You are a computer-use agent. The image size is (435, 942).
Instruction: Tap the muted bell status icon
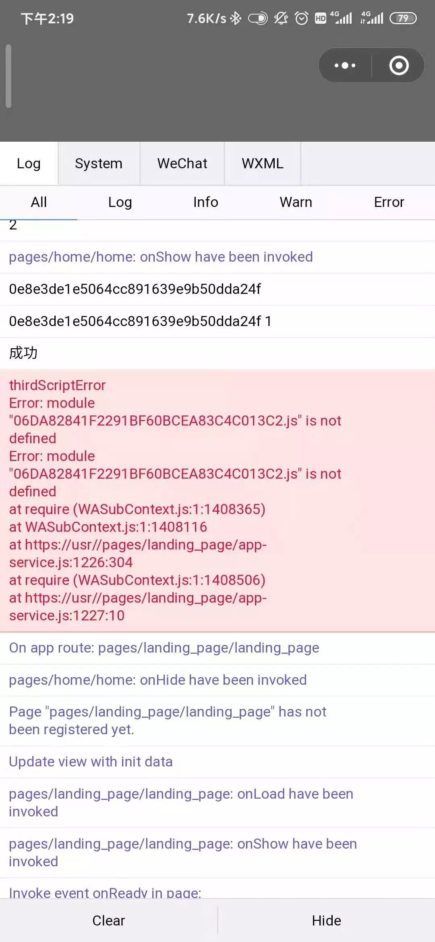281,18
